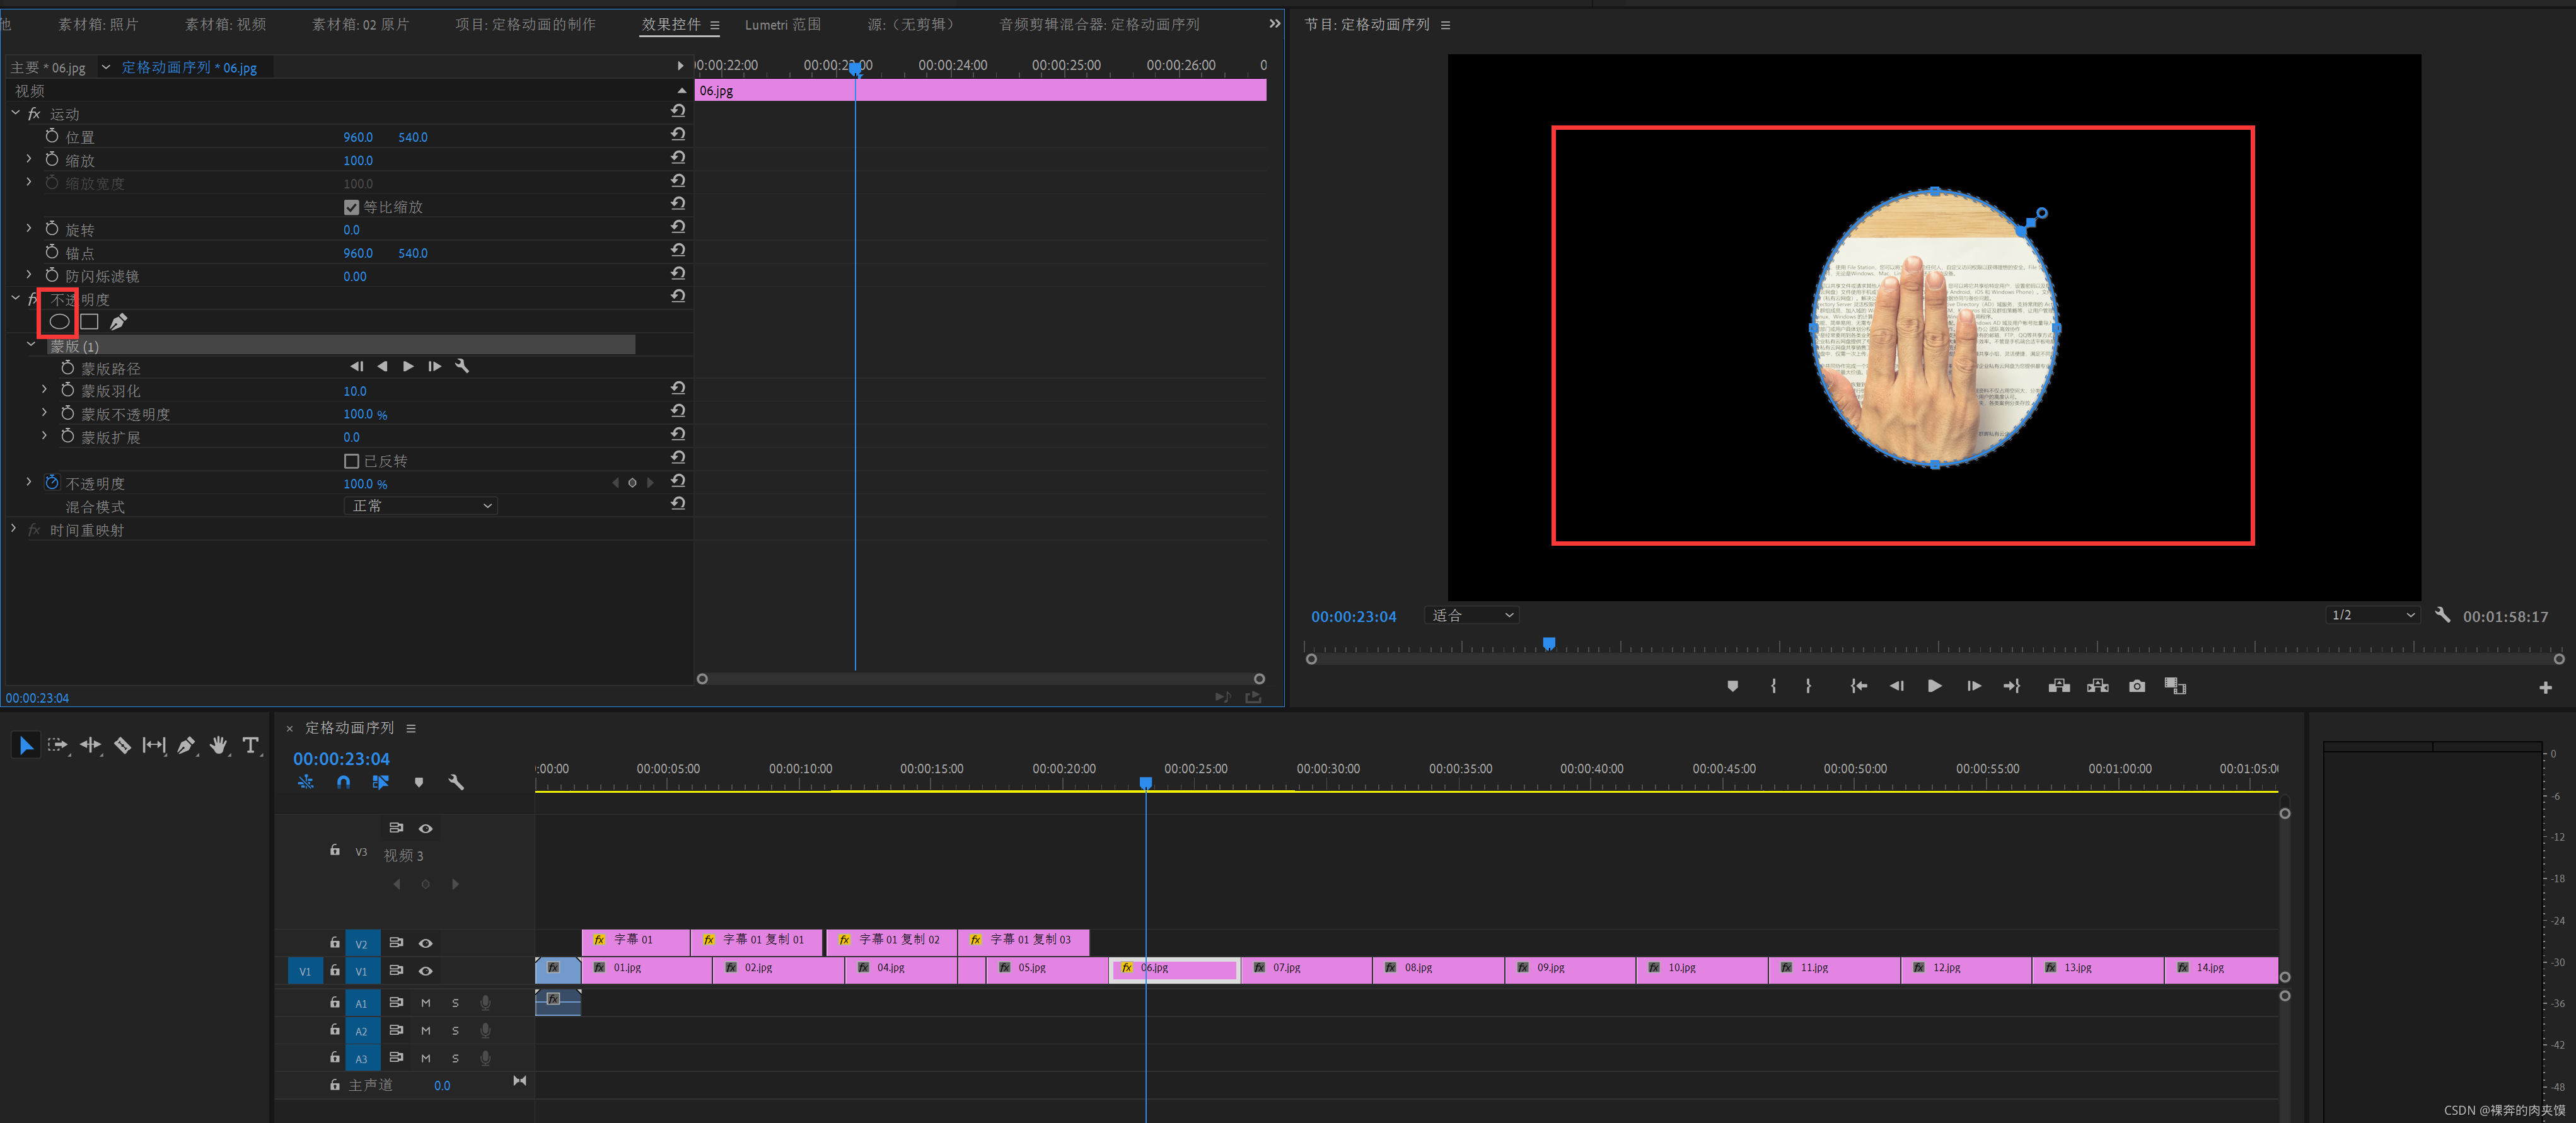The height and width of the screenshot is (1123, 2576).
Task: Enable the 已反转 mask checkbox
Action: [x=351, y=461]
